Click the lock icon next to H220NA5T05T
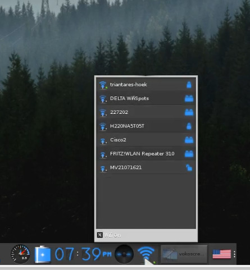This screenshot has height=270, width=250. click(x=189, y=126)
